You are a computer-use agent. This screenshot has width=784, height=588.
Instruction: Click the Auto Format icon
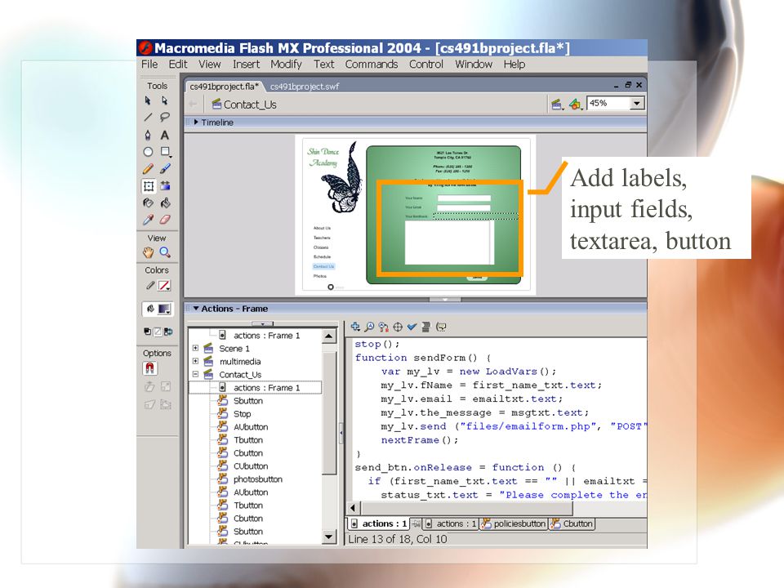click(426, 327)
